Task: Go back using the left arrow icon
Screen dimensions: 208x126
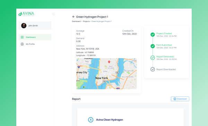Action: [x=73, y=17]
